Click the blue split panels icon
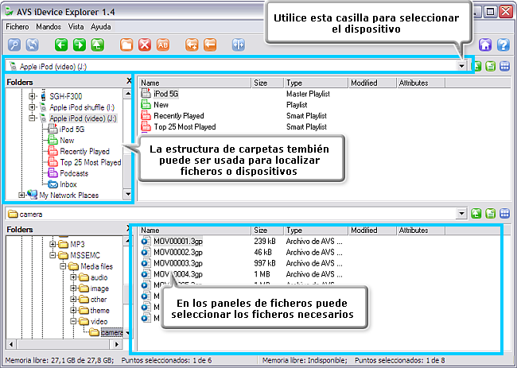This screenshot has width=517, height=368. pyautogui.click(x=239, y=45)
